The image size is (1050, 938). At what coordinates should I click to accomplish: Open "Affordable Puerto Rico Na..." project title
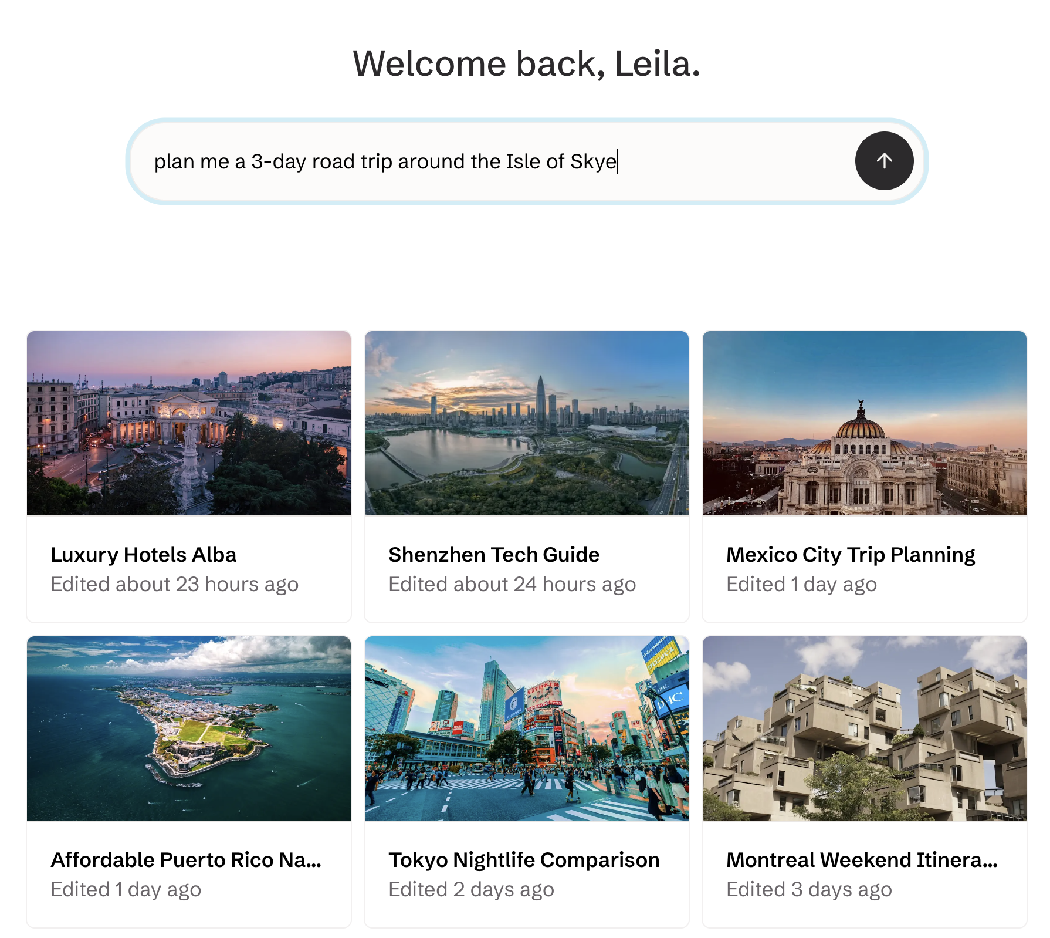click(x=186, y=860)
